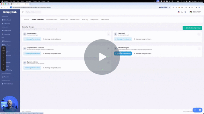Open the Subscription tab
The height and width of the screenshot is (114, 204).
click(105, 20)
